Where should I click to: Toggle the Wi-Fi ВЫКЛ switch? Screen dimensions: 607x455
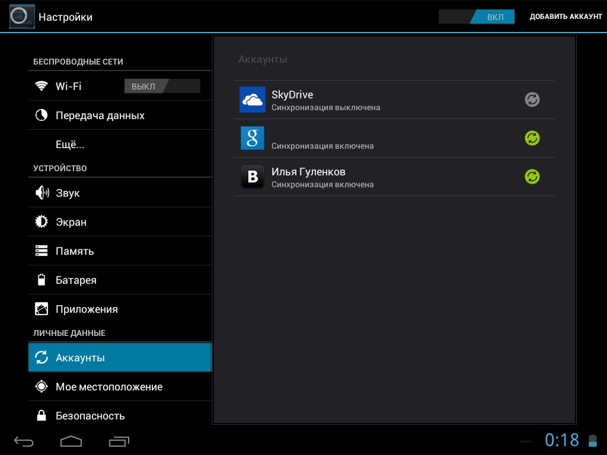pyautogui.click(x=162, y=86)
